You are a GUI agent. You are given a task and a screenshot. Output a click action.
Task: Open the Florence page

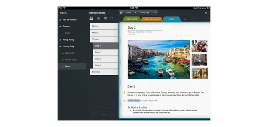pos(104,72)
